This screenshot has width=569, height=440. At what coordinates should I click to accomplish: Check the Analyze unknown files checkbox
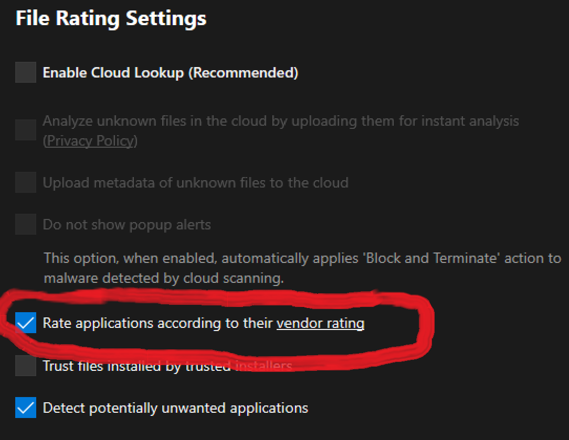26,130
